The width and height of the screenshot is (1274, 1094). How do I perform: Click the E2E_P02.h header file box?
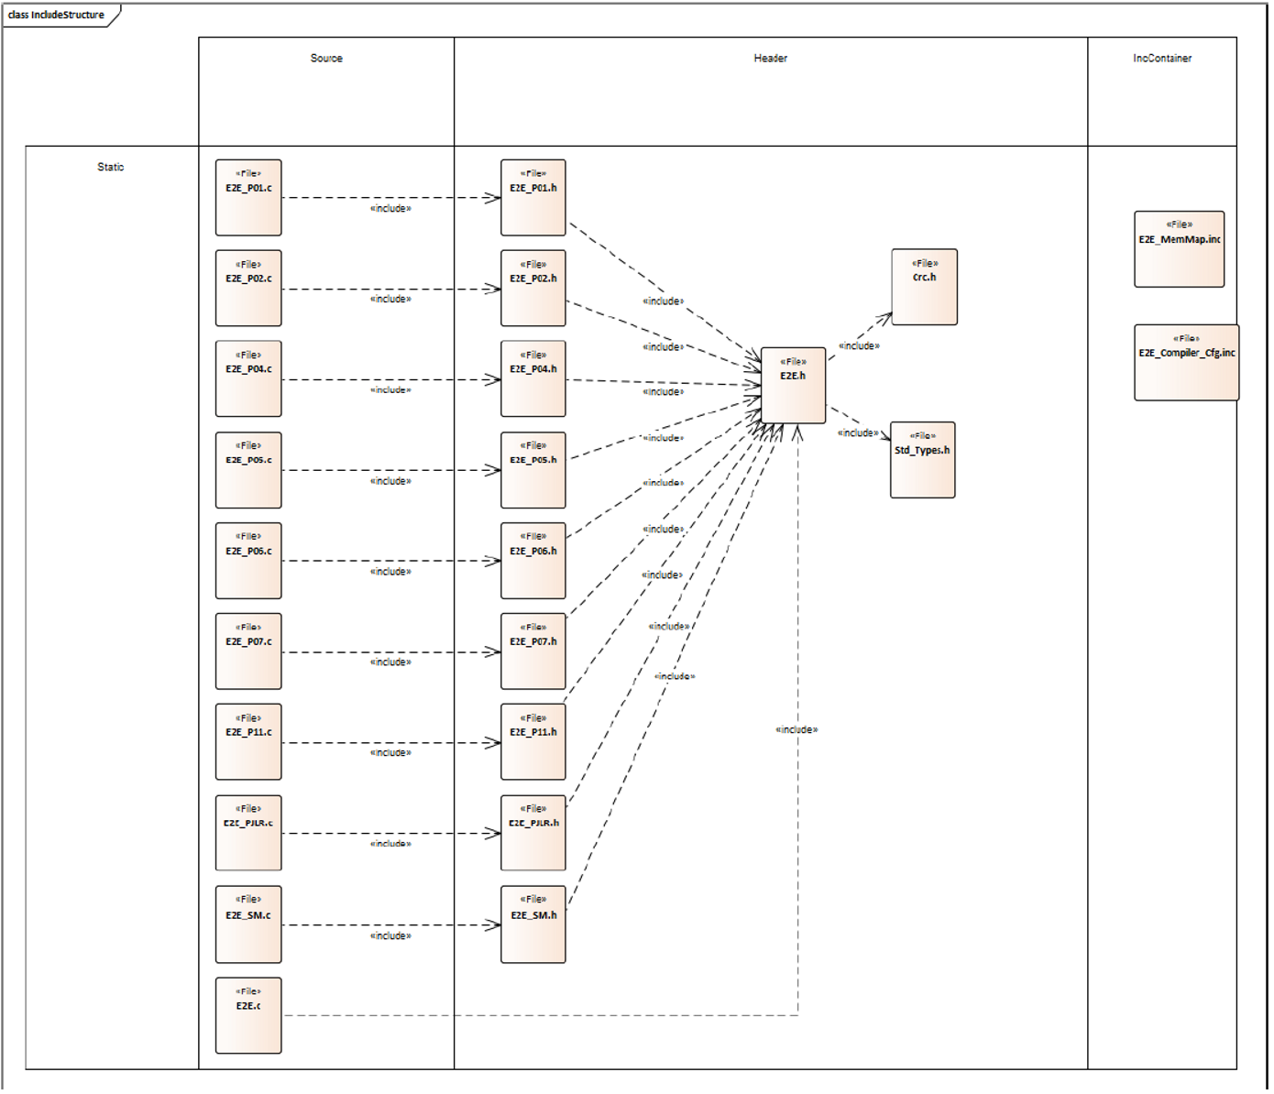point(533,288)
